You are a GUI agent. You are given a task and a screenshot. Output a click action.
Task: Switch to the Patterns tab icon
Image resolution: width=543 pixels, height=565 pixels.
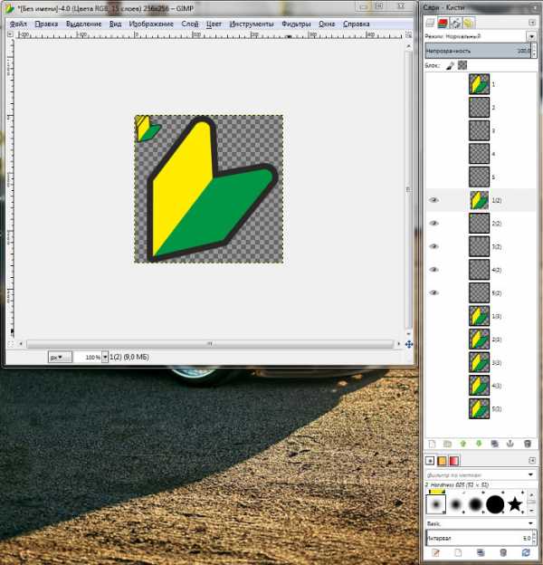[442, 461]
